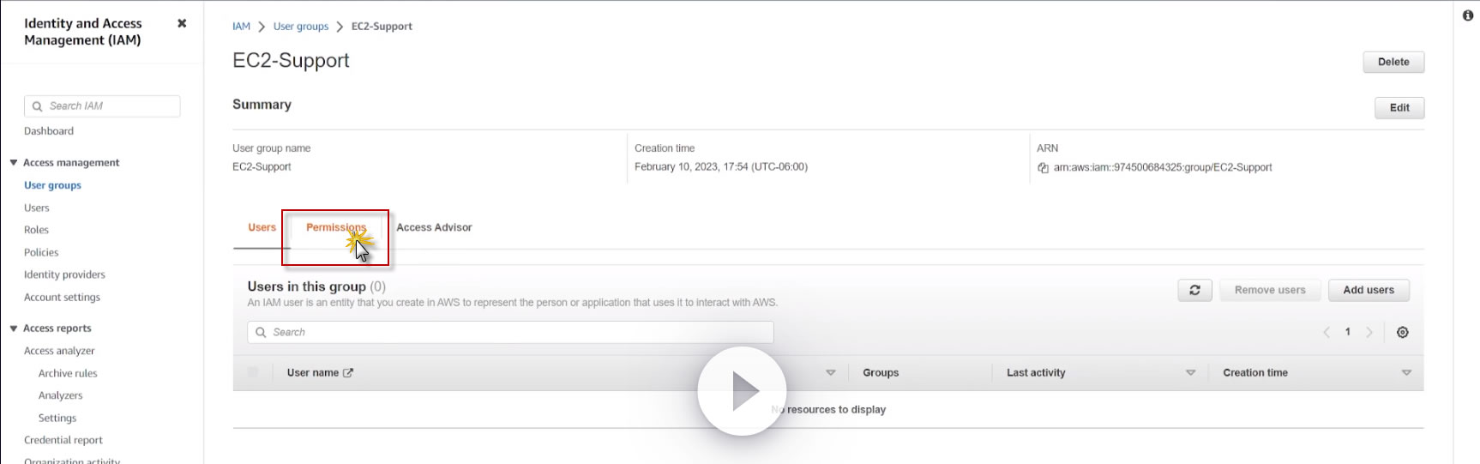Open Archive rules
The height and width of the screenshot is (464, 1480).
point(68,373)
